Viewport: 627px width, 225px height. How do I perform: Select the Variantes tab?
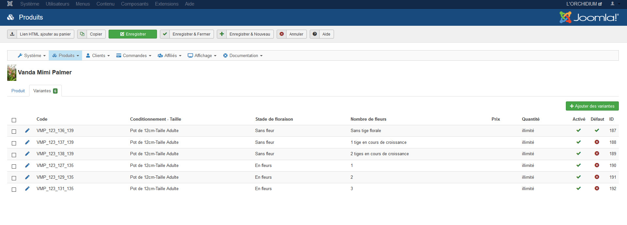pyautogui.click(x=45, y=91)
